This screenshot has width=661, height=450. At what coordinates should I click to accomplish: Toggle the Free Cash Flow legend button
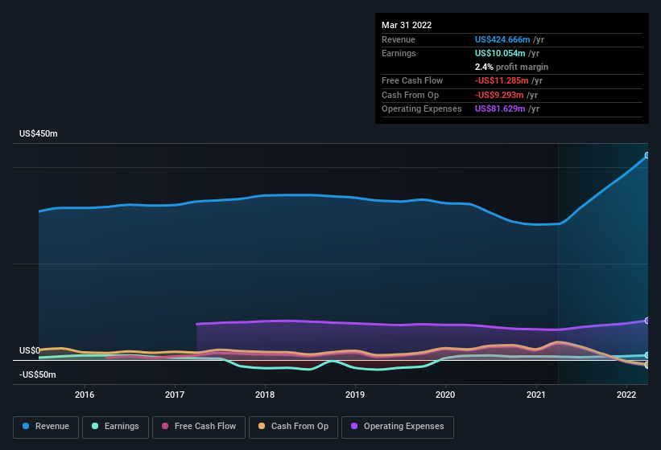pos(199,427)
